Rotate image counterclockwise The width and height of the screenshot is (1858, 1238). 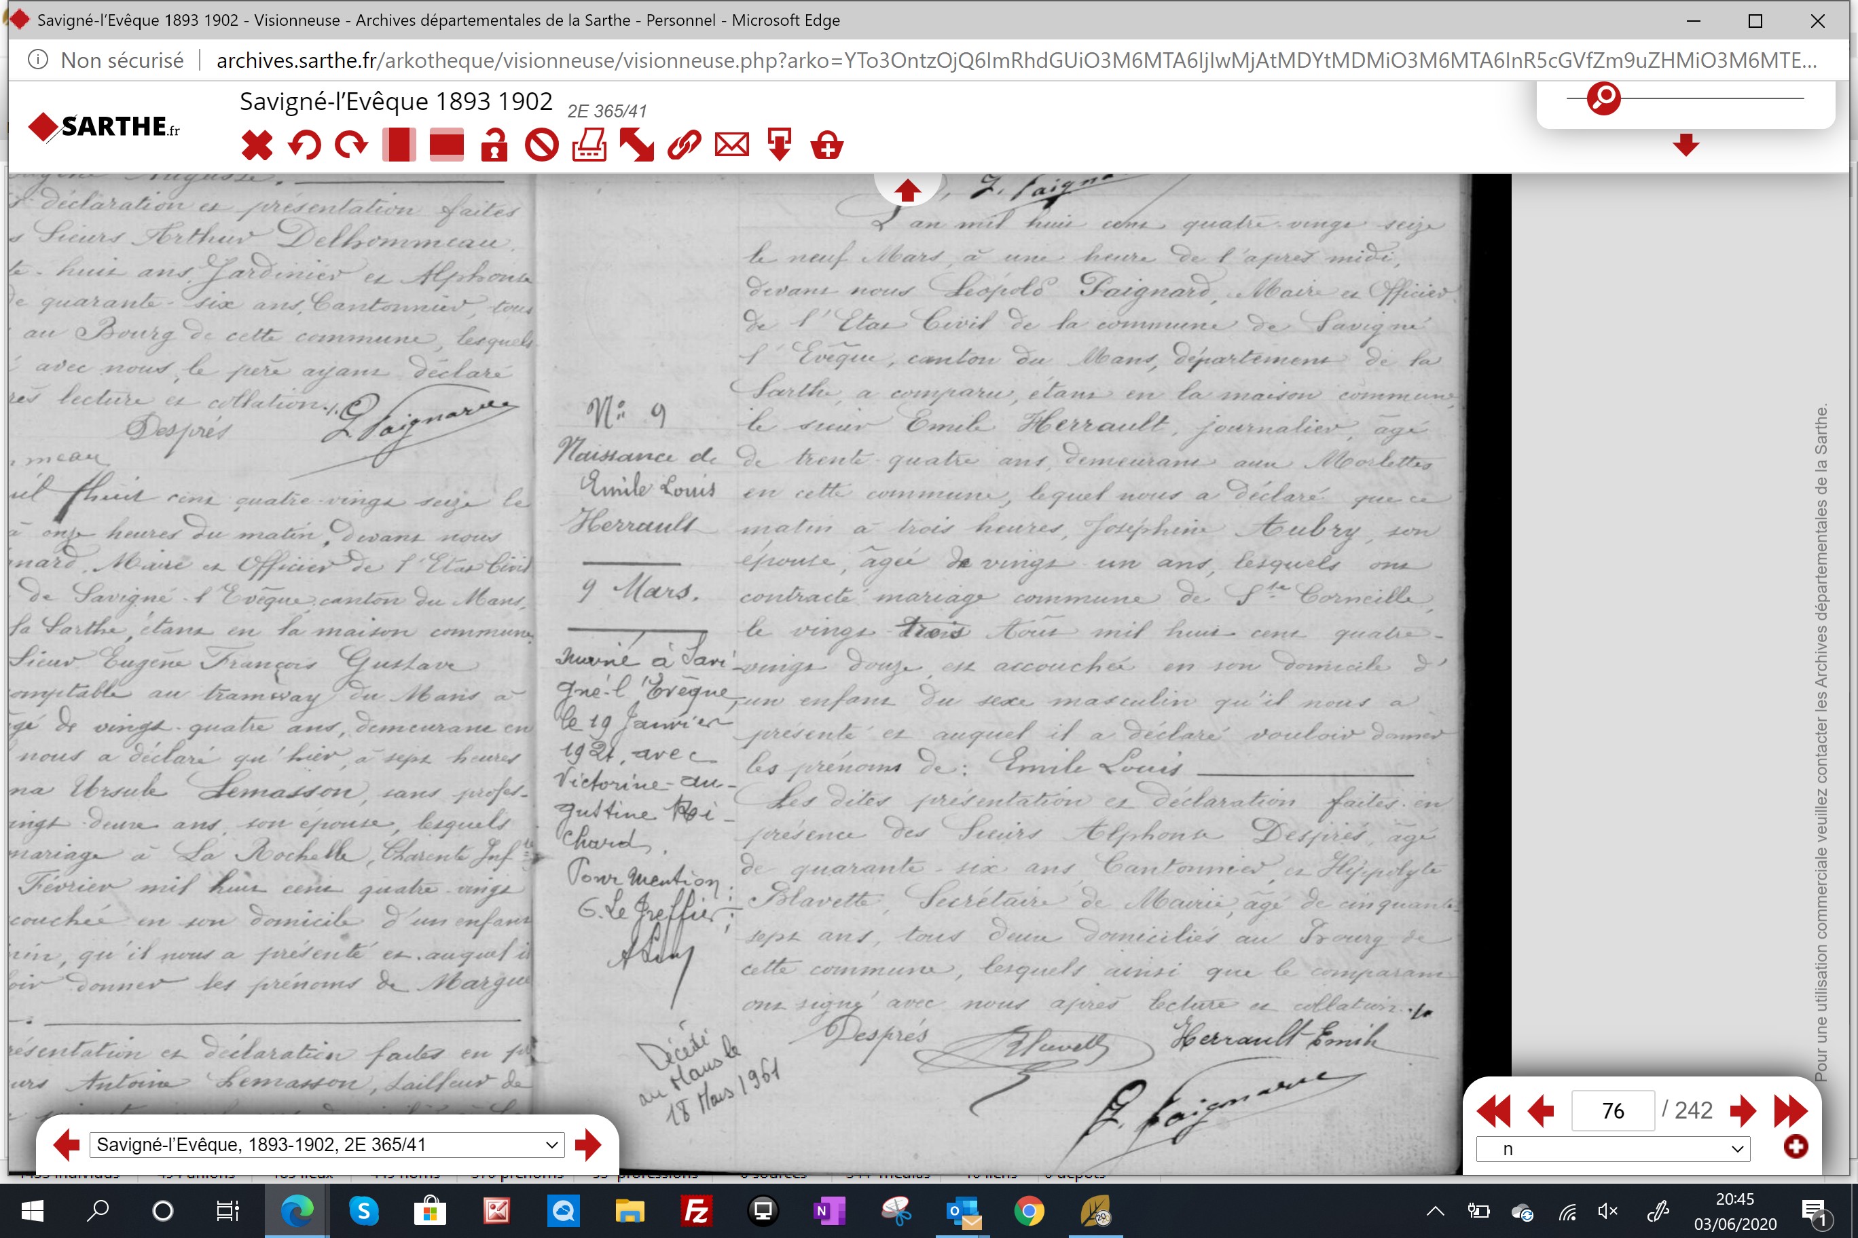coord(304,145)
